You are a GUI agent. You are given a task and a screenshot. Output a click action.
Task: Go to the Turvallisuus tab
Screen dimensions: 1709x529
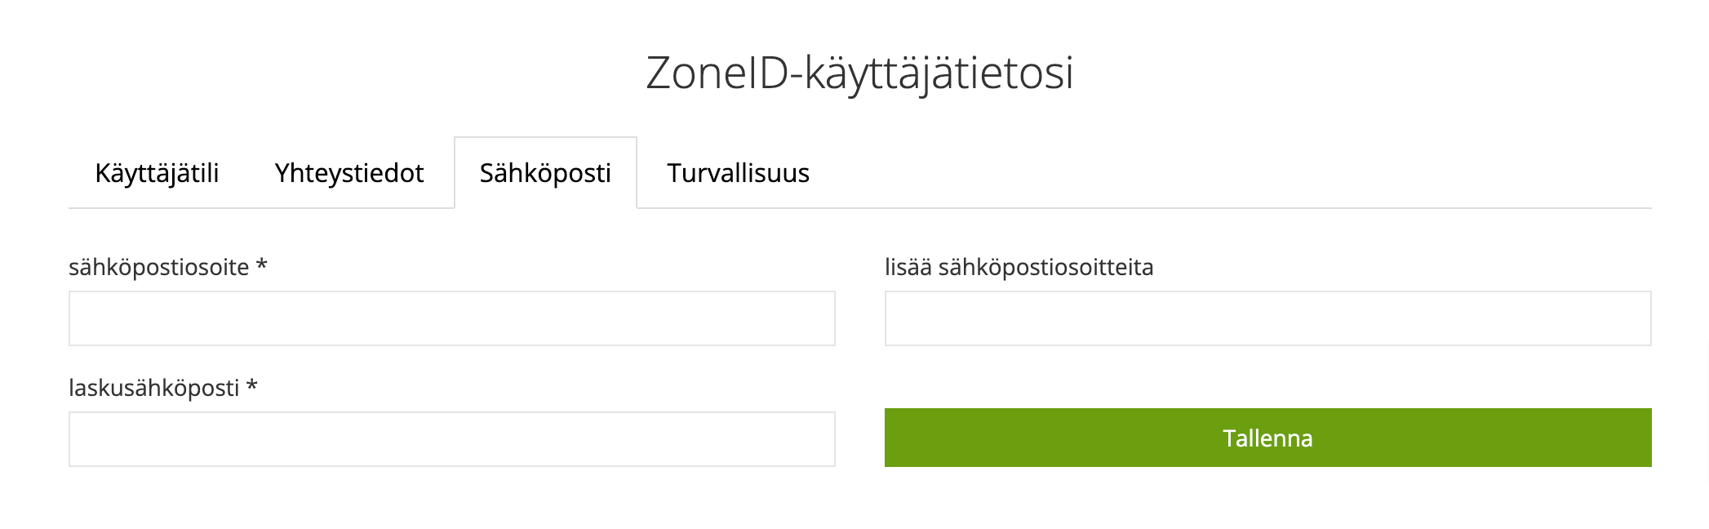pos(738,173)
